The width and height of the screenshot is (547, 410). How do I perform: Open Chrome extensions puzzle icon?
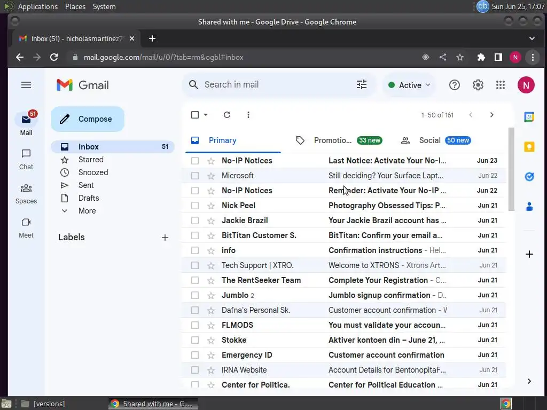481,57
